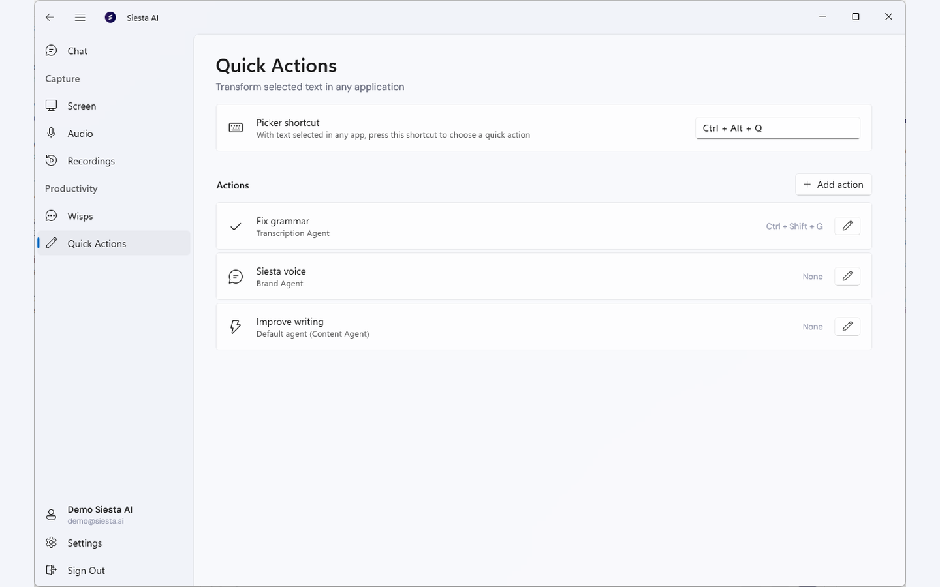Screen dimensions: 940x587
Task: Click the None shortcut label for Improve writing
Action: pos(812,327)
